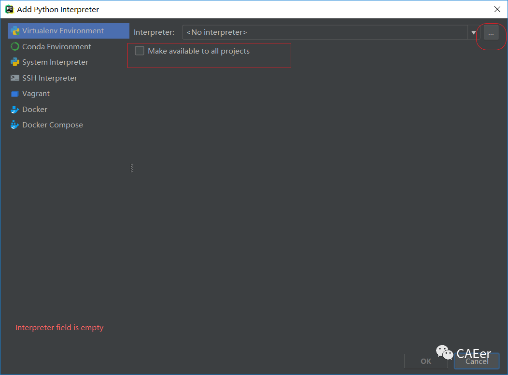Click the disabled OK button

point(426,361)
